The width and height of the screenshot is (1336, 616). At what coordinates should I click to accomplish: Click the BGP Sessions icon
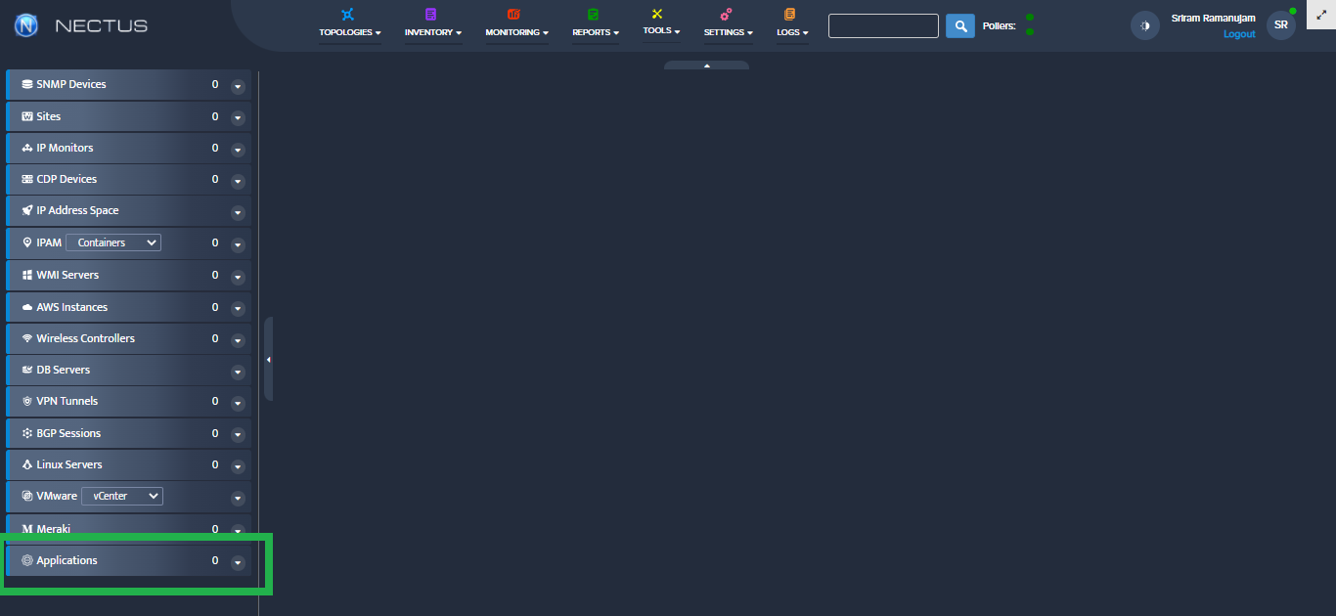pyautogui.click(x=27, y=433)
